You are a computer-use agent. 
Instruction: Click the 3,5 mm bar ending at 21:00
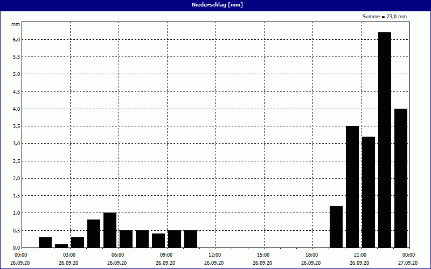click(352, 187)
